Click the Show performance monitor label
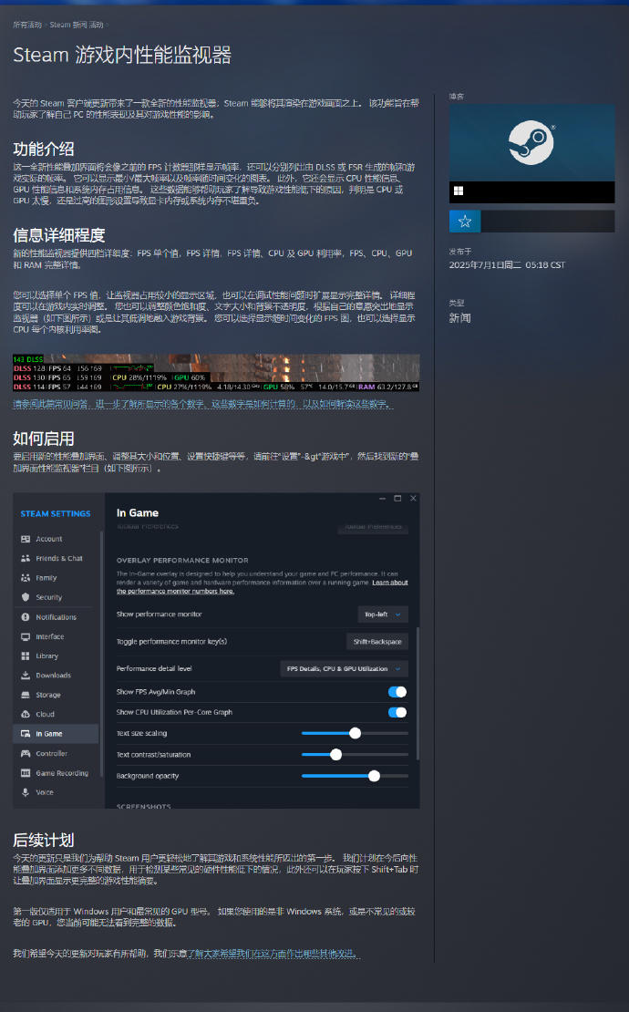The image size is (629, 1012). pyautogui.click(x=160, y=614)
